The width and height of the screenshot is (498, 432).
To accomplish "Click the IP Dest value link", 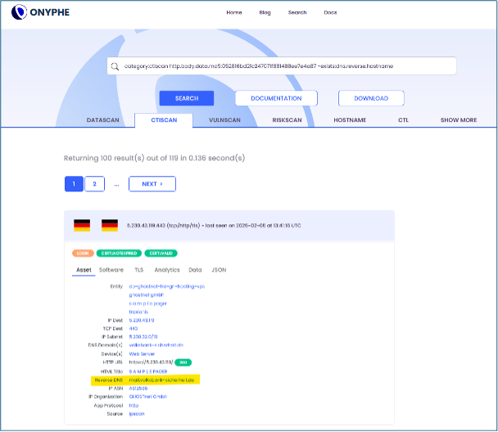I will pos(142,321).
